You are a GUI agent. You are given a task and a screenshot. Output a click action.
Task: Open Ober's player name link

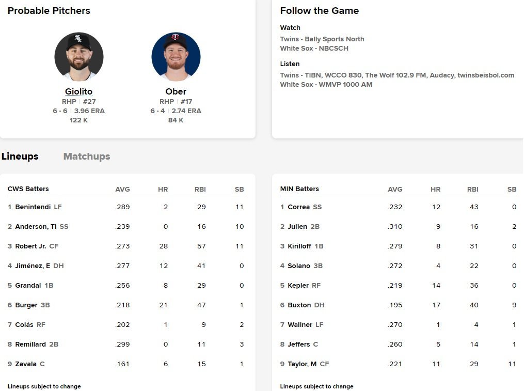[x=176, y=92]
